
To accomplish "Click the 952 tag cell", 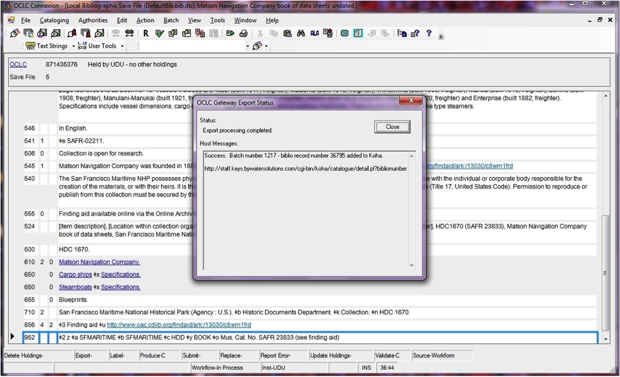I will [30, 338].
